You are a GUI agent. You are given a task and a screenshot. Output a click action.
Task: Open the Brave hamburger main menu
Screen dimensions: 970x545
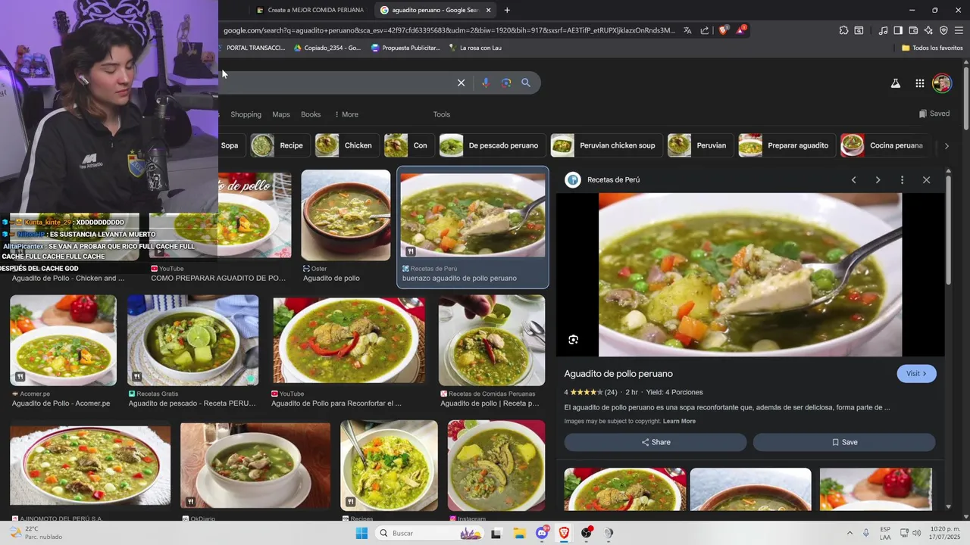tap(959, 30)
